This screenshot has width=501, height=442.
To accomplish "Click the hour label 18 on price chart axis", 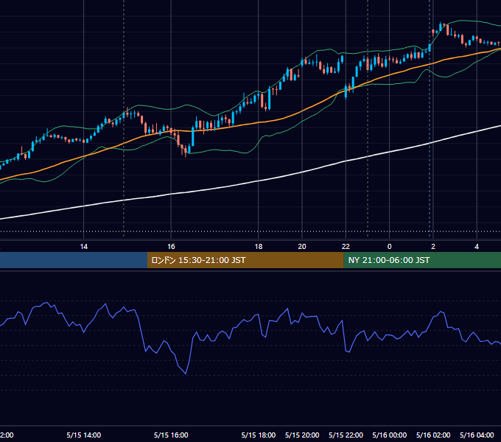I will (x=258, y=247).
